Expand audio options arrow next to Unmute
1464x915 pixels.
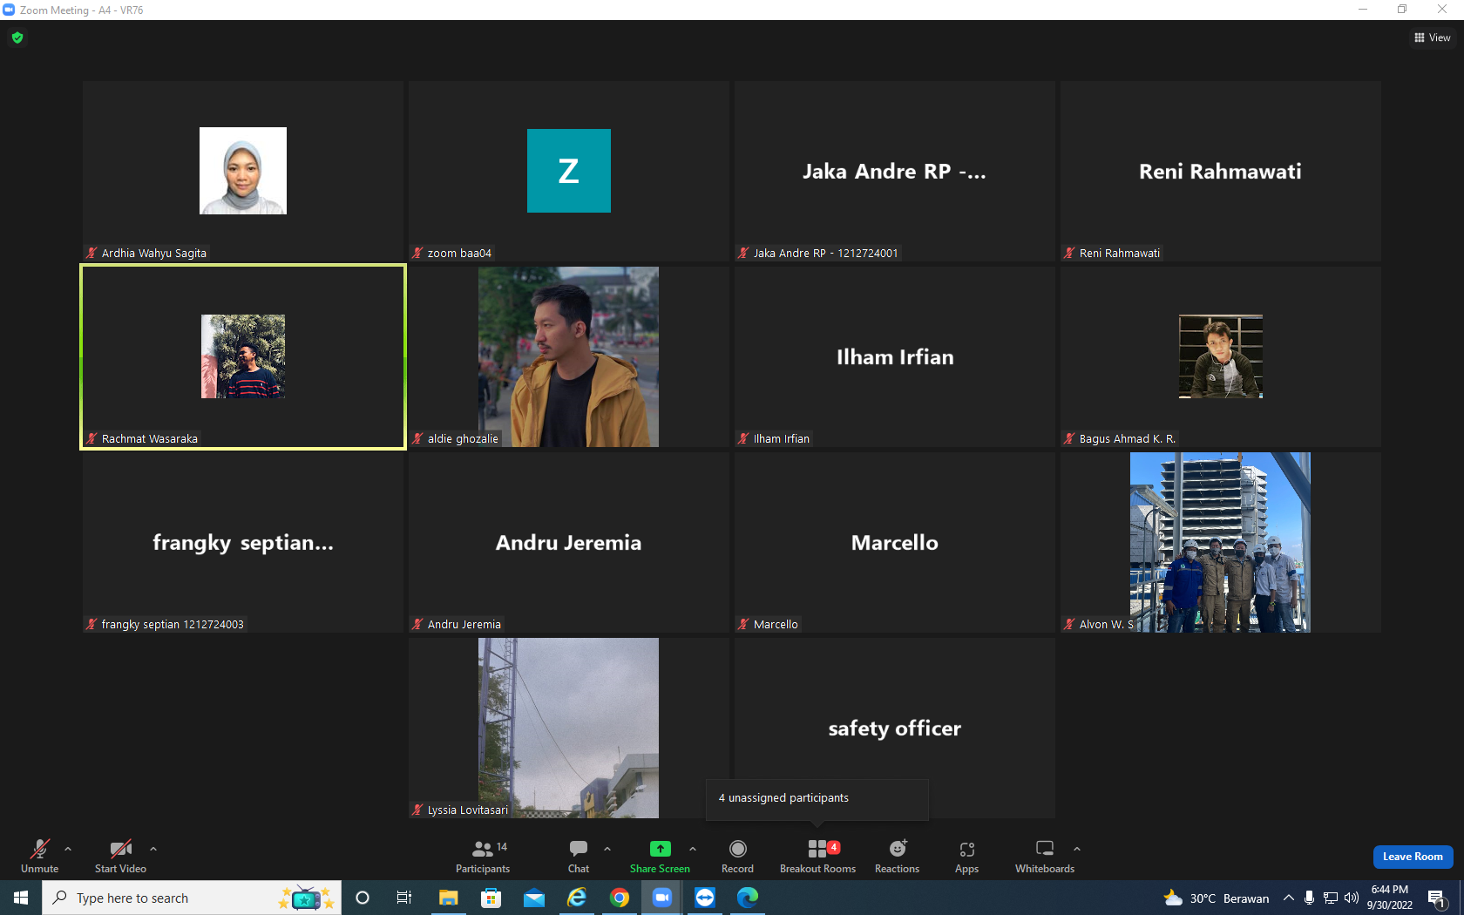(x=68, y=848)
